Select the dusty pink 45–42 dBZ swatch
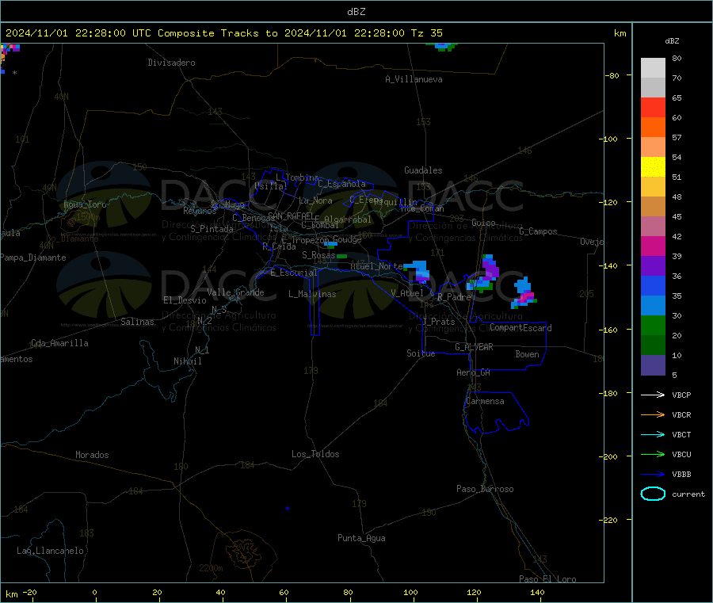The image size is (713, 603). point(653,226)
